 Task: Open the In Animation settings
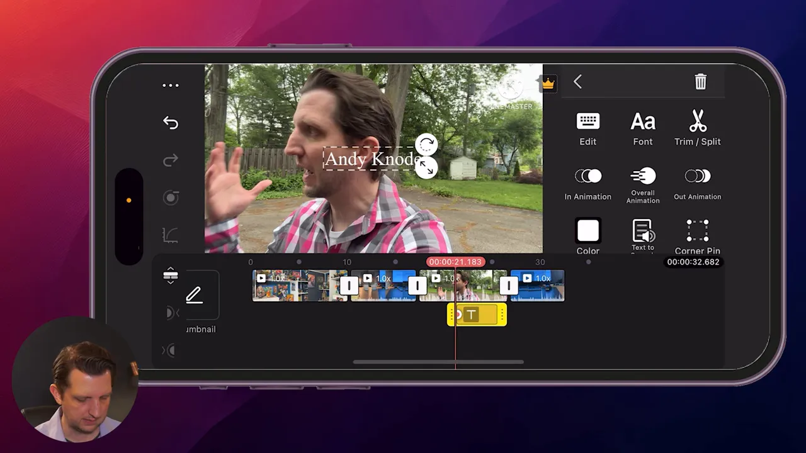point(587,183)
